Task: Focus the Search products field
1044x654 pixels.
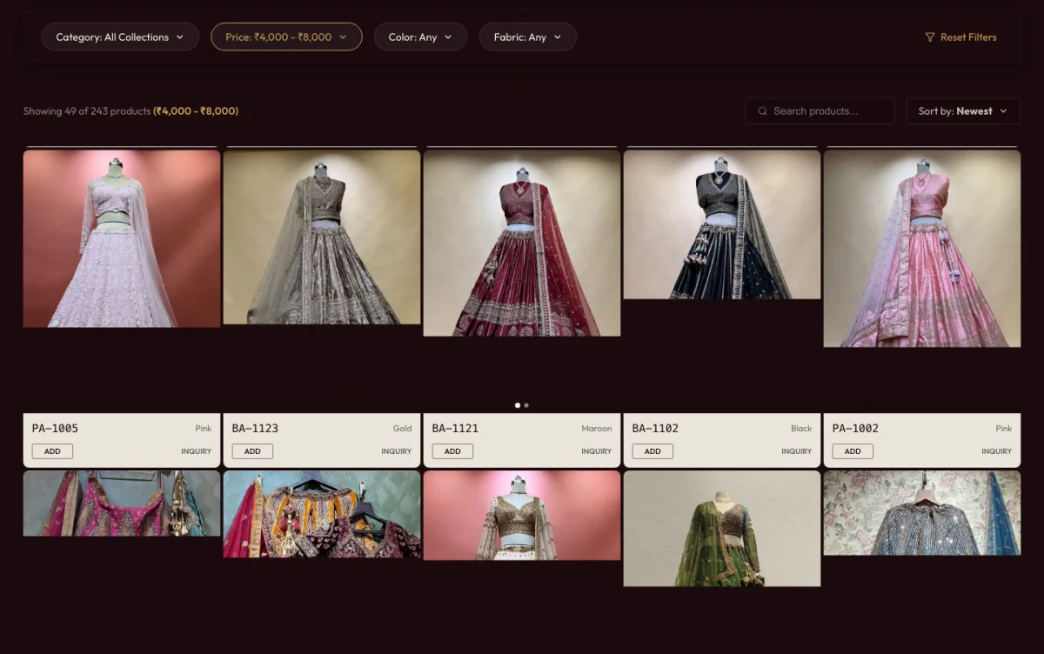Action: coord(820,111)
